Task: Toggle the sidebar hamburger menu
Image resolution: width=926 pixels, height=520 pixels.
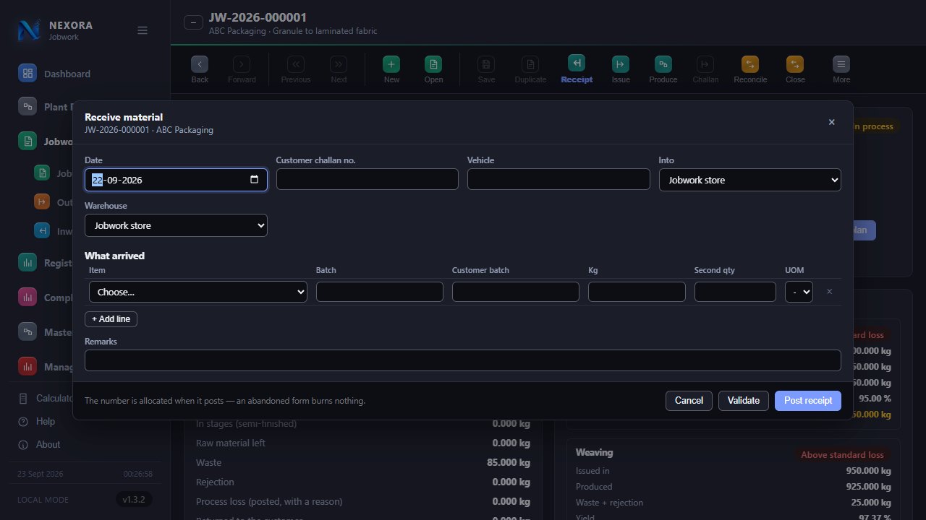Action: [143, 30]
